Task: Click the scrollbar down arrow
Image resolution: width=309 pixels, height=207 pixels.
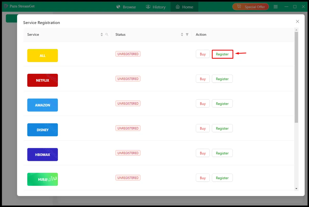Action: 296,188
